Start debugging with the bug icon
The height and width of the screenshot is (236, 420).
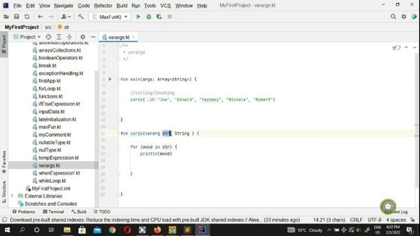coord(149,17)
